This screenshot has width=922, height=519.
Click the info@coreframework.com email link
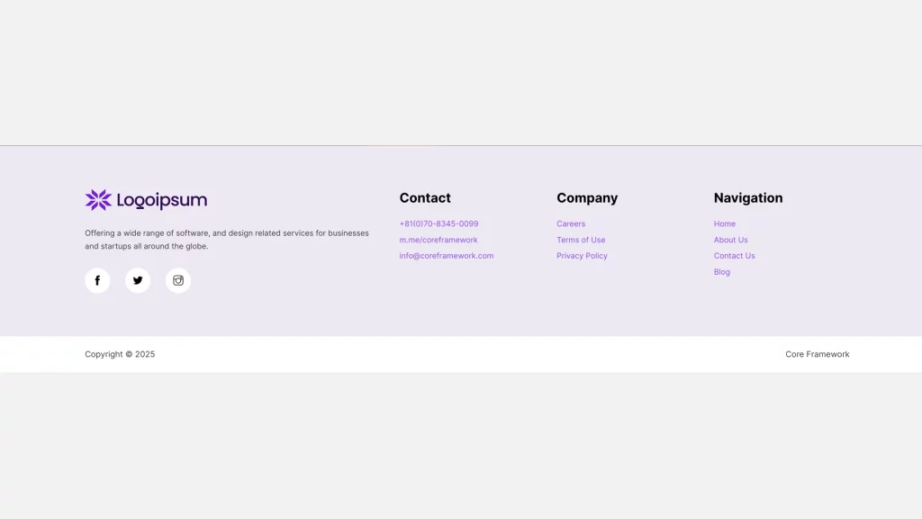point(446,256)
